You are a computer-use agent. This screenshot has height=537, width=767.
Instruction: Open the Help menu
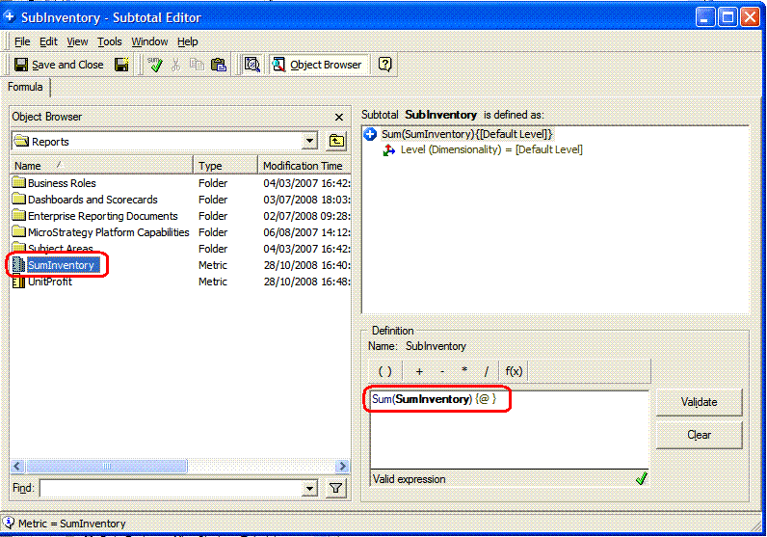(187, 41)
